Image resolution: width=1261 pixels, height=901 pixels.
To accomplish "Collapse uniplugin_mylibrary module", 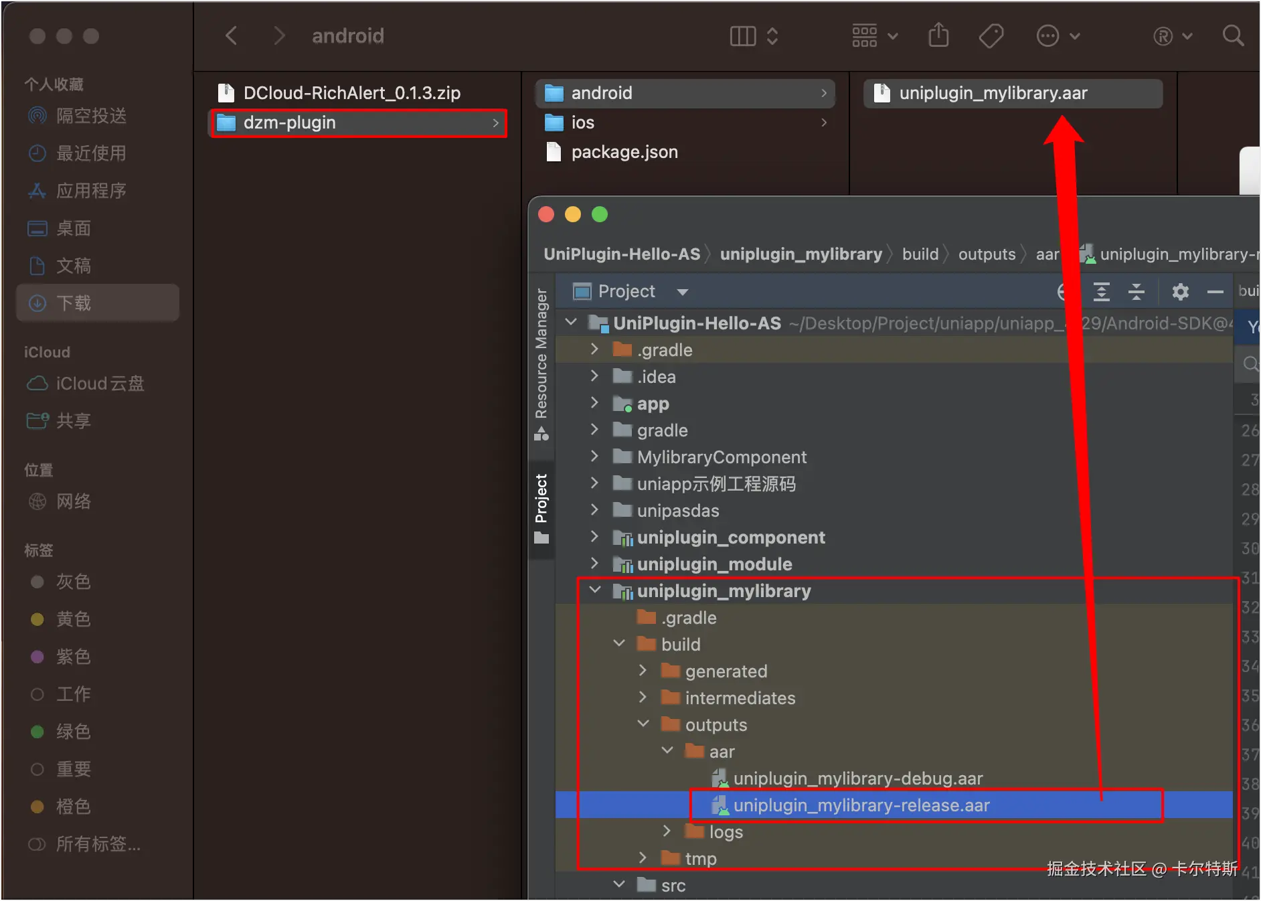I will 594,590.
